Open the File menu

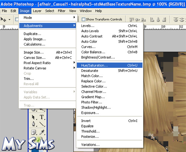point(4,11)
